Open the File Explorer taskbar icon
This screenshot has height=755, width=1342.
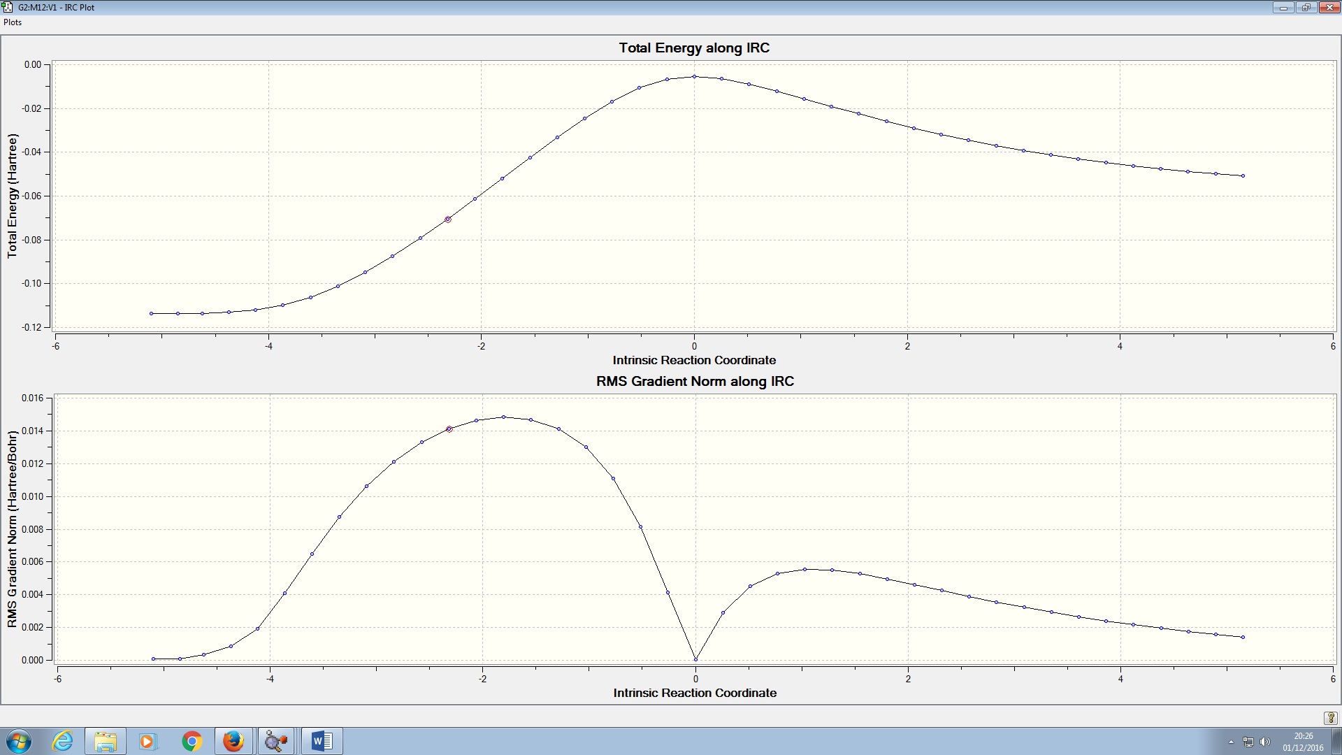pos(106,741)
